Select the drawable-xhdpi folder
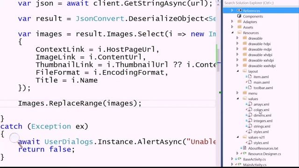 pyautogui.click(x=260, y=55)
